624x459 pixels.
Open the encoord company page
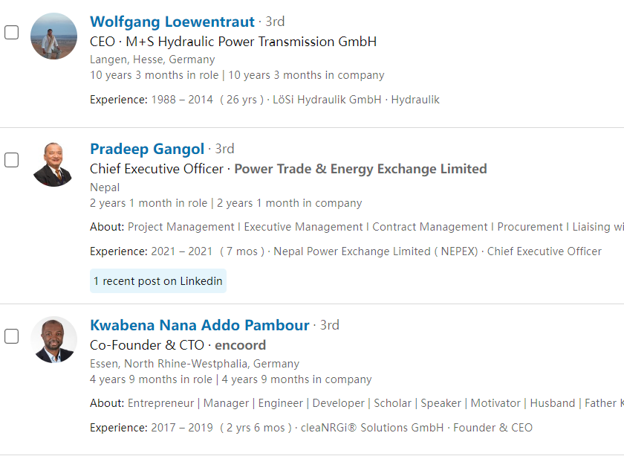(240, 345)
